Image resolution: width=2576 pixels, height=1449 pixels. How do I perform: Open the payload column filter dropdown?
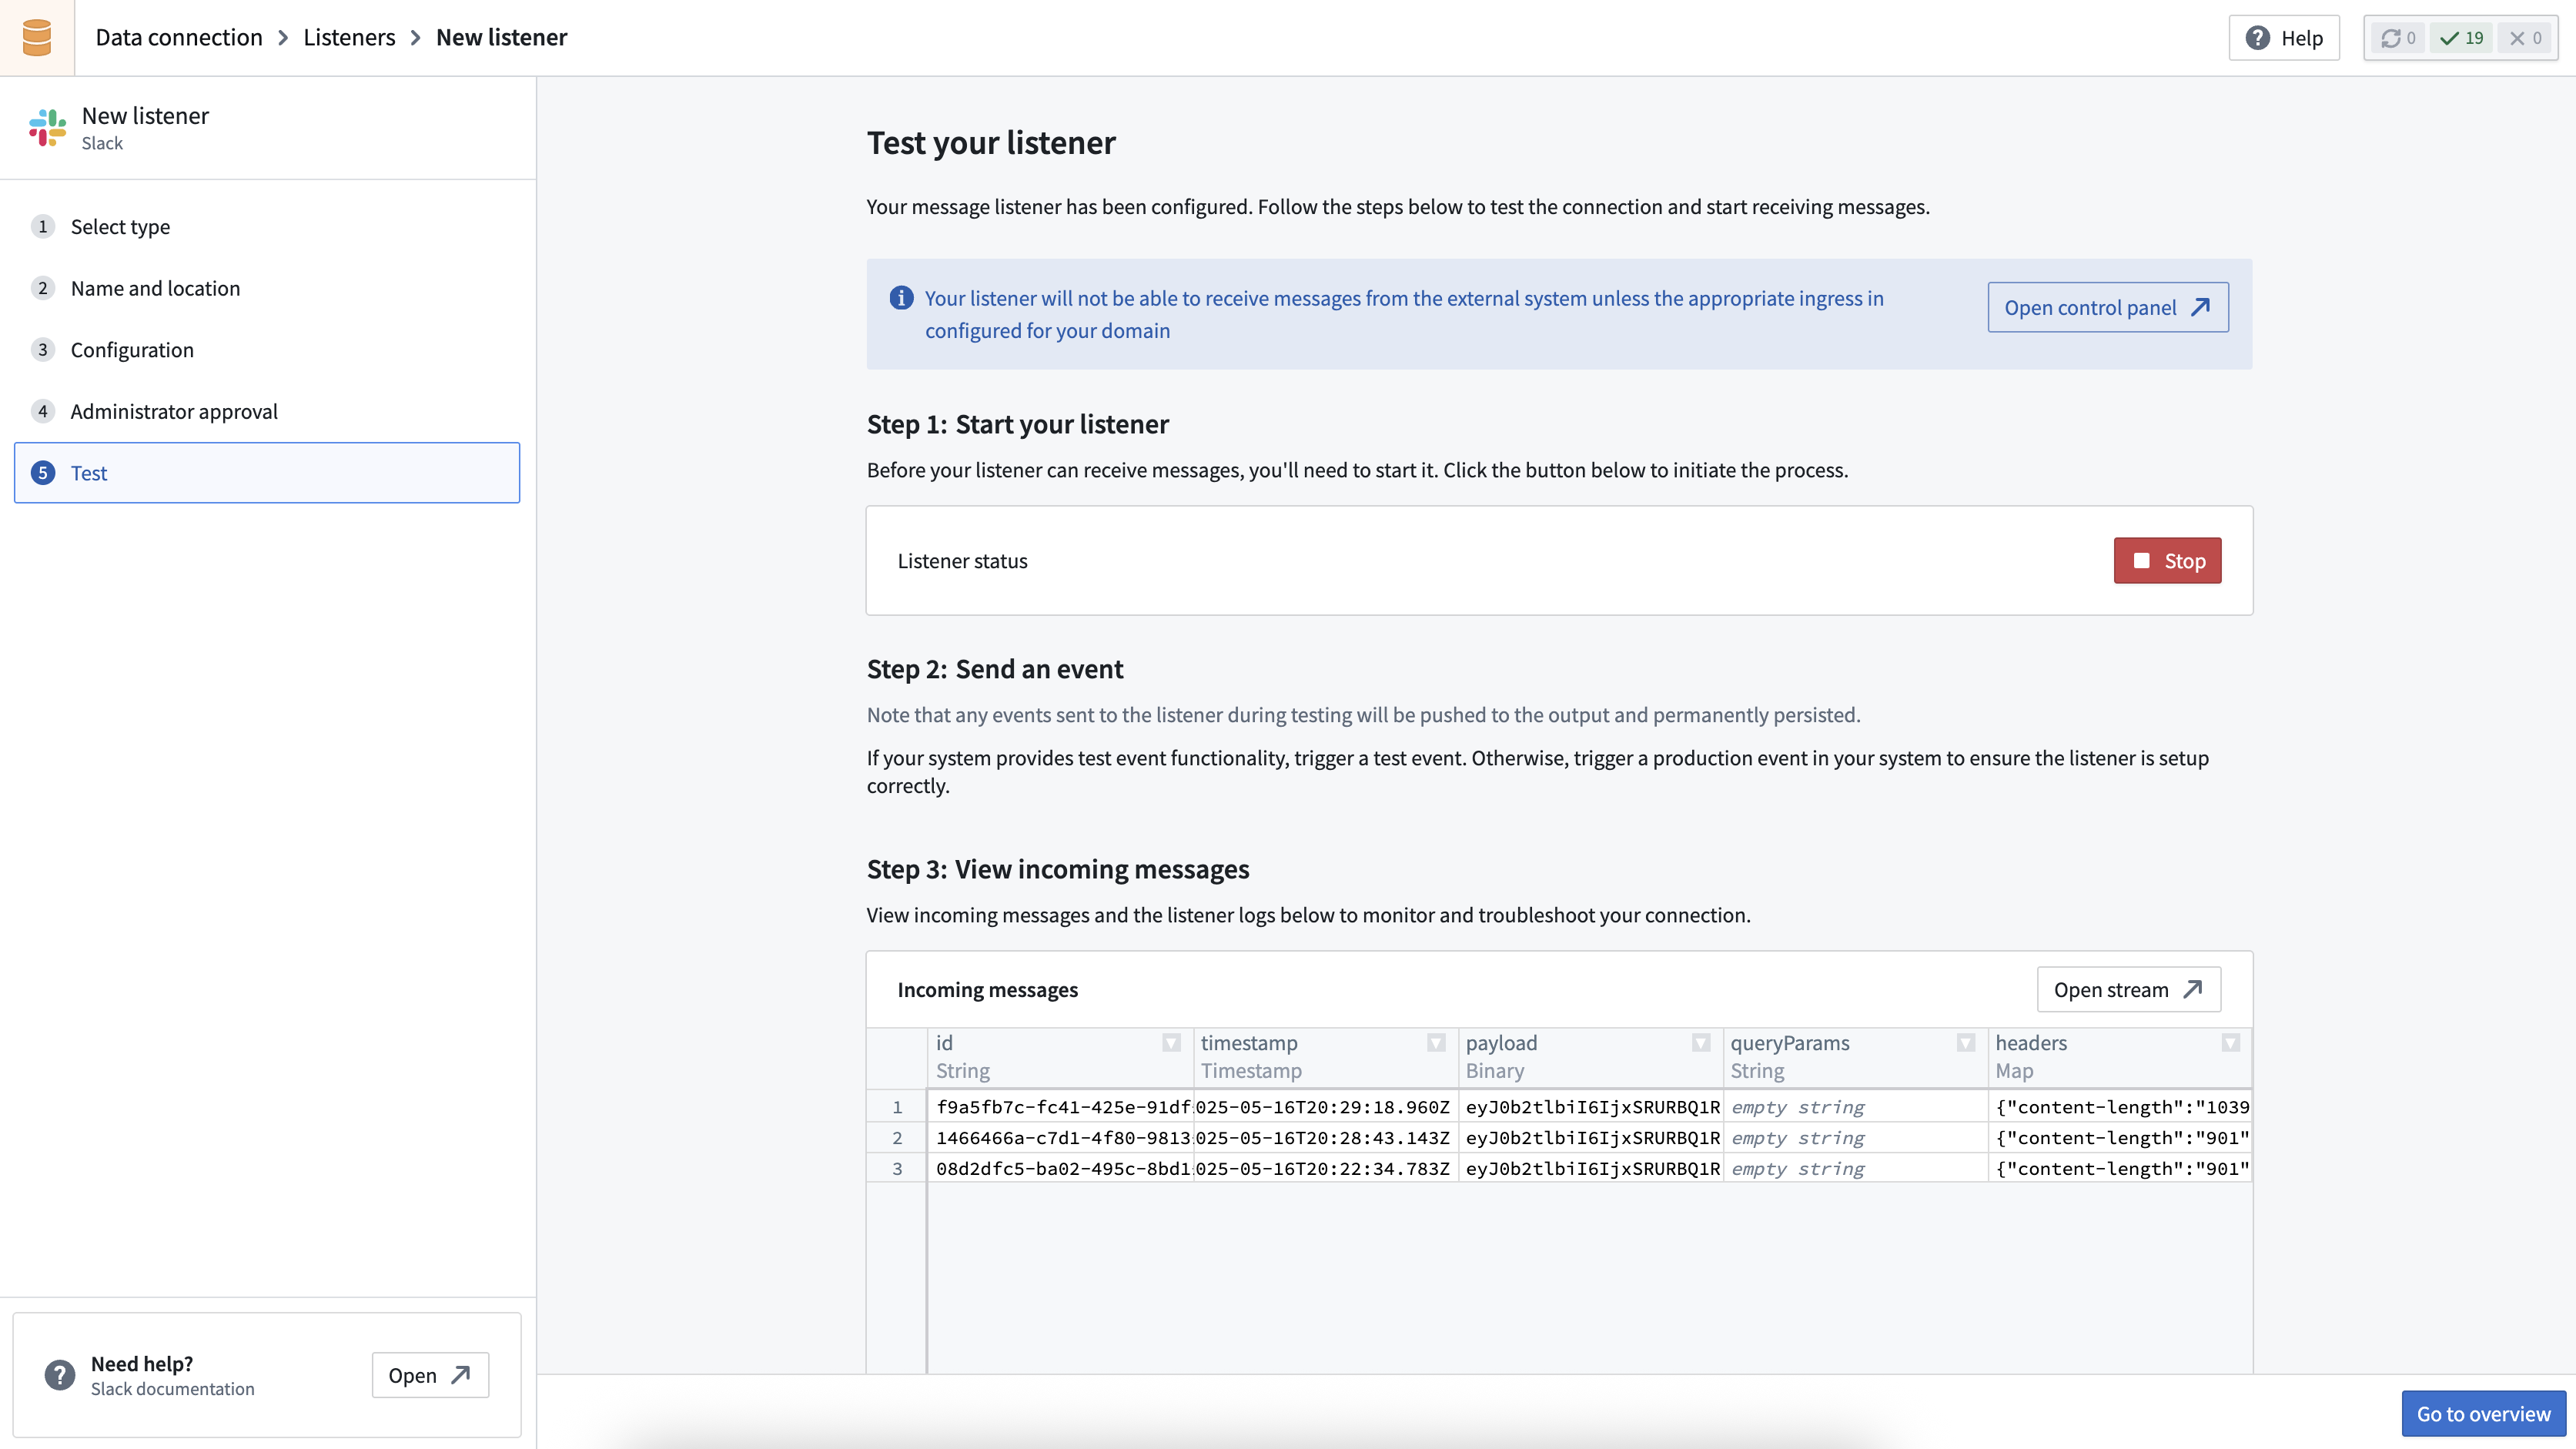point(1700,1043)
